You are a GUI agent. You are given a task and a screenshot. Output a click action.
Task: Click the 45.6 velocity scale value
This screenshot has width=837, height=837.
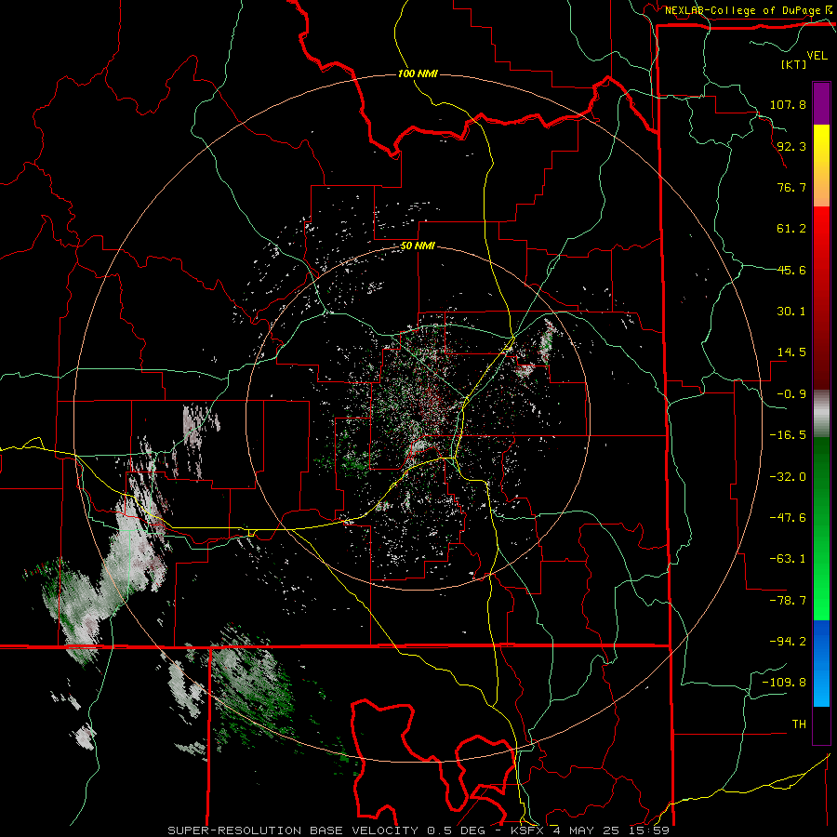tap(791, 270)
